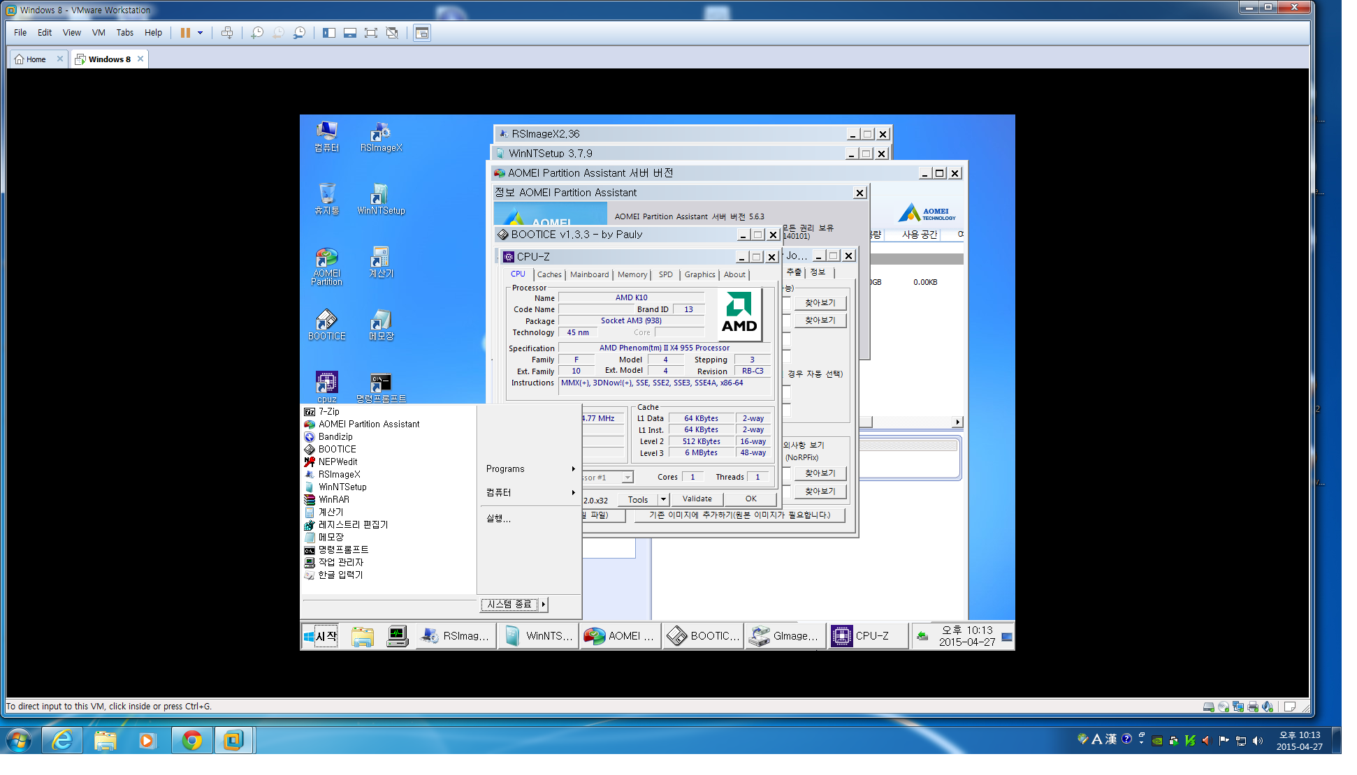Open the VM menu

99,33
